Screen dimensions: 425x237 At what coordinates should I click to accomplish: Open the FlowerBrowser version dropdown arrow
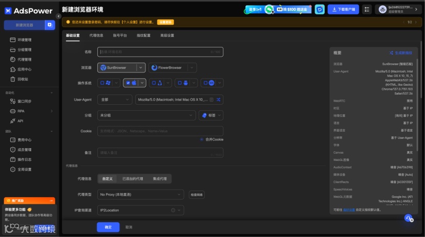(x=192, y=67)
